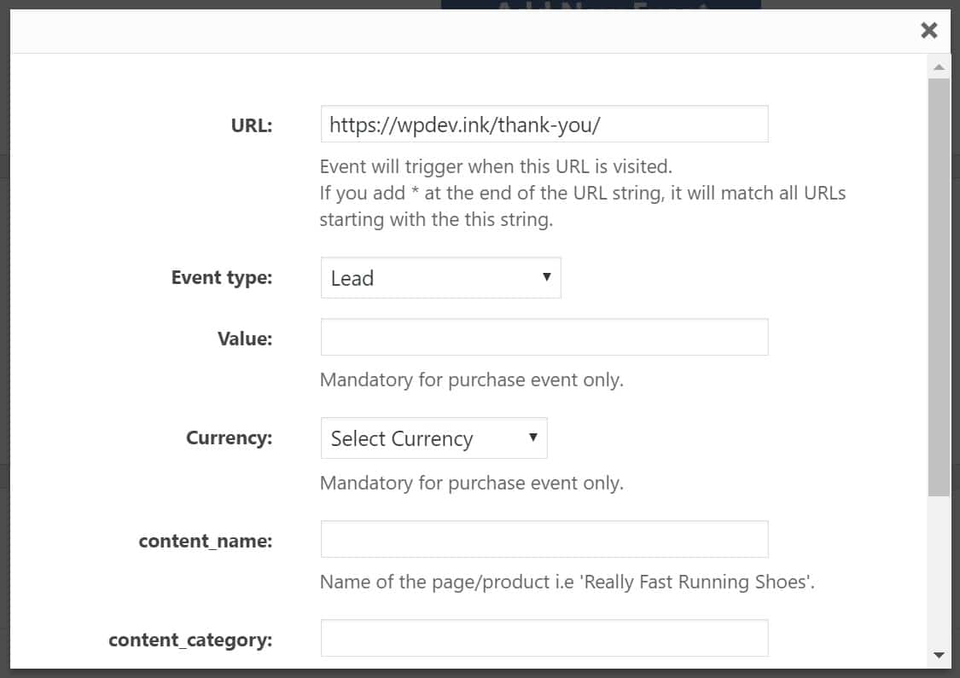This screenshot has height=678, width=960.
Task: Click the scrollbar up arrow icon
Action: tap(937, 67)
